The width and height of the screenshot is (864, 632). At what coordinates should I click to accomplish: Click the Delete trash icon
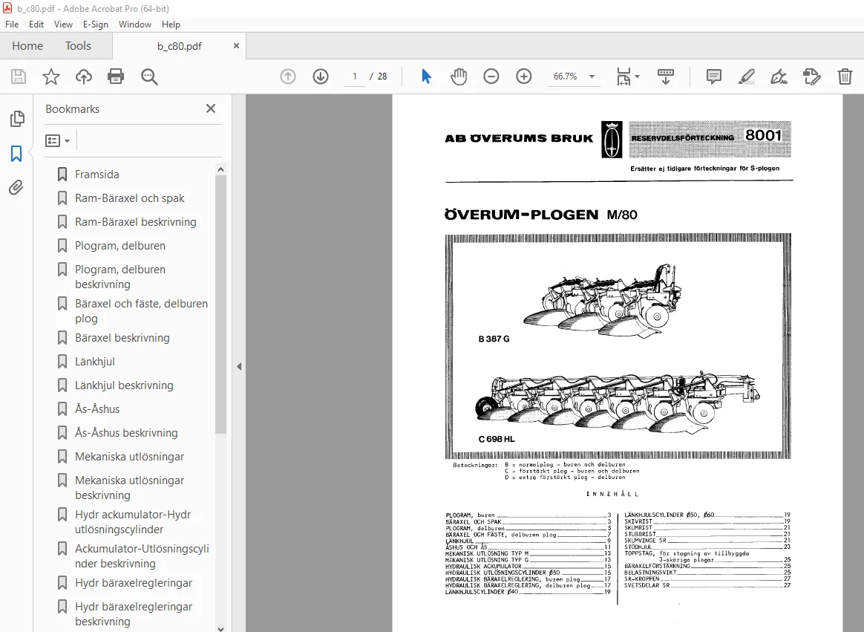tap(845, 76)
